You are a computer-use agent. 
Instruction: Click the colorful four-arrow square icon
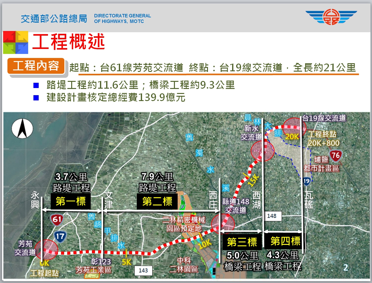click(x=15, y=42)
